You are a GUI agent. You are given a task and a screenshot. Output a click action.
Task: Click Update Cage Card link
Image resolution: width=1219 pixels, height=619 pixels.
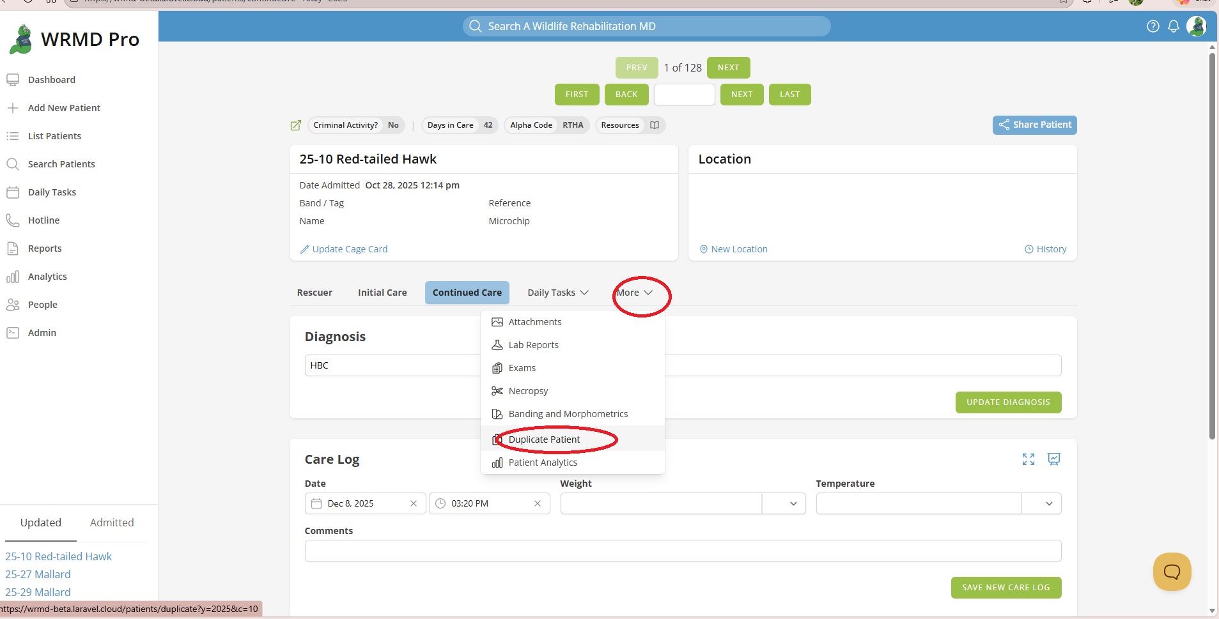point(344,249)
